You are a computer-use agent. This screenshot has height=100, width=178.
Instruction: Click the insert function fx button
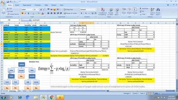point(30,20)
